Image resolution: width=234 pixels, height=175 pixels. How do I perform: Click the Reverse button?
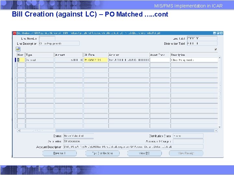59,153
